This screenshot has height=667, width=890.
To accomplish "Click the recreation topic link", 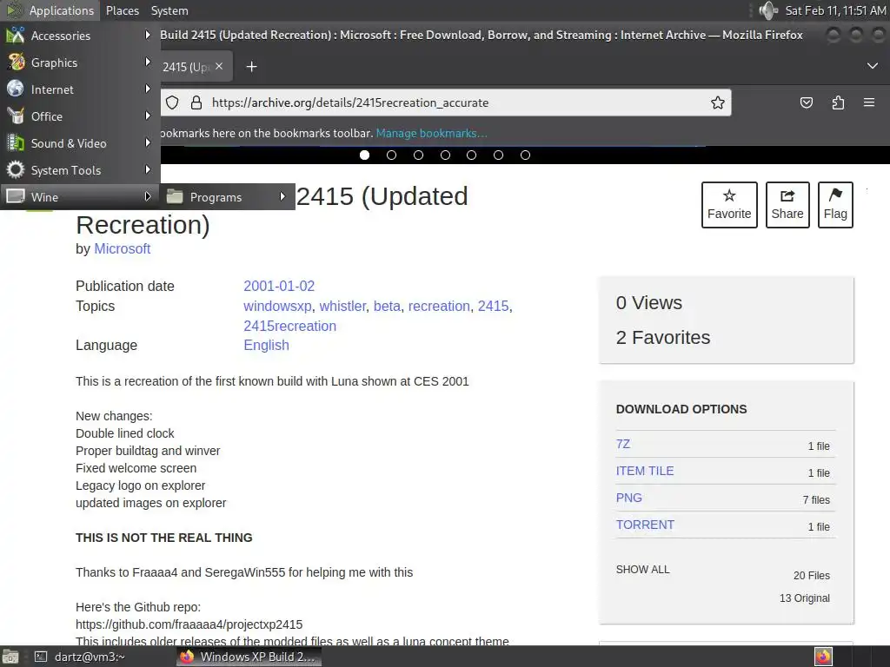I will click(x=439, y=307).
